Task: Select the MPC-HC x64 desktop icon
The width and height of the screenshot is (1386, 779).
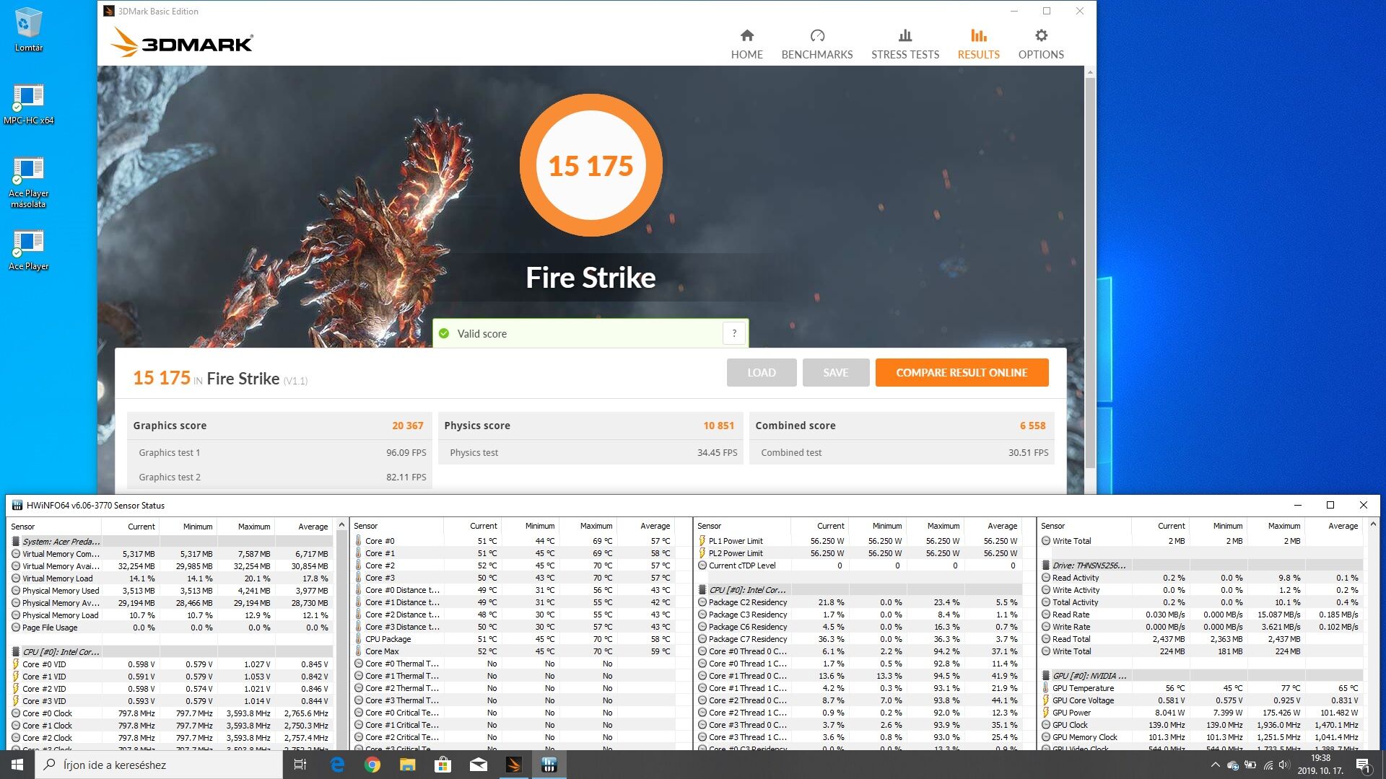Action: coord(28,103)
